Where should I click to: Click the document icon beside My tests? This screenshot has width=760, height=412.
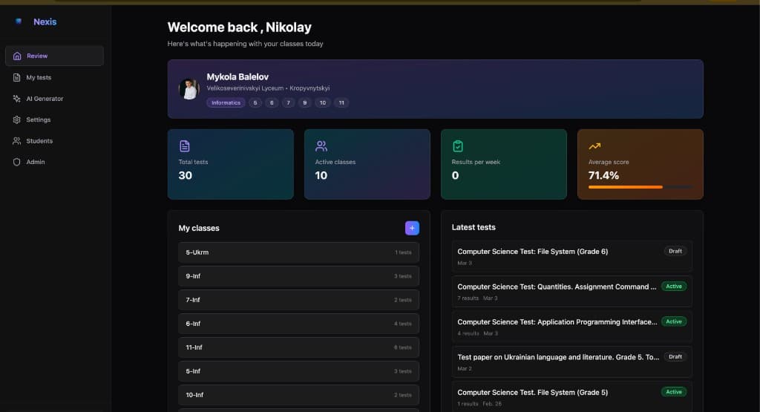coord(16,77)
